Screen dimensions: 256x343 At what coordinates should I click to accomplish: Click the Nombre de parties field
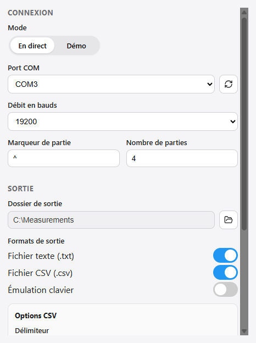tap(182, 158)
